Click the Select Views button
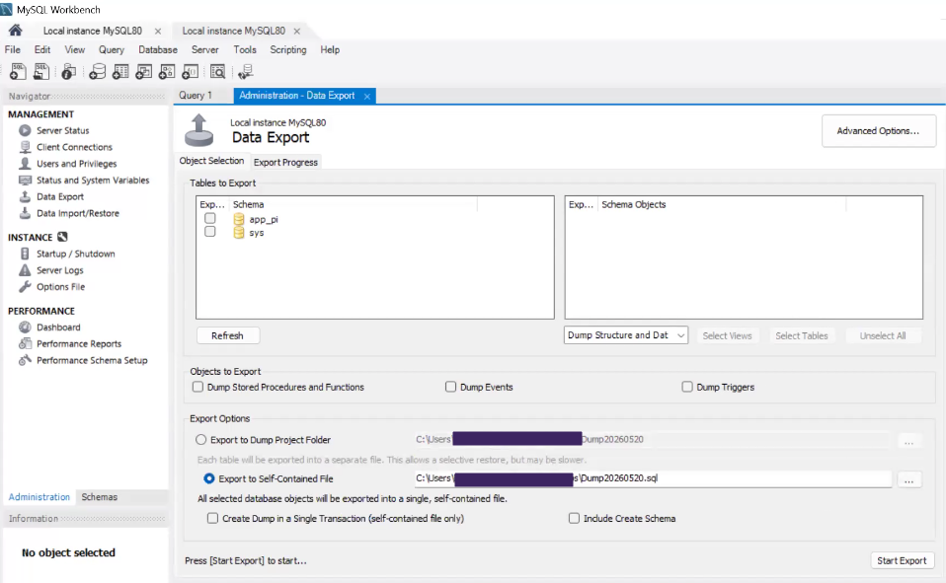 tap(727, 335)
